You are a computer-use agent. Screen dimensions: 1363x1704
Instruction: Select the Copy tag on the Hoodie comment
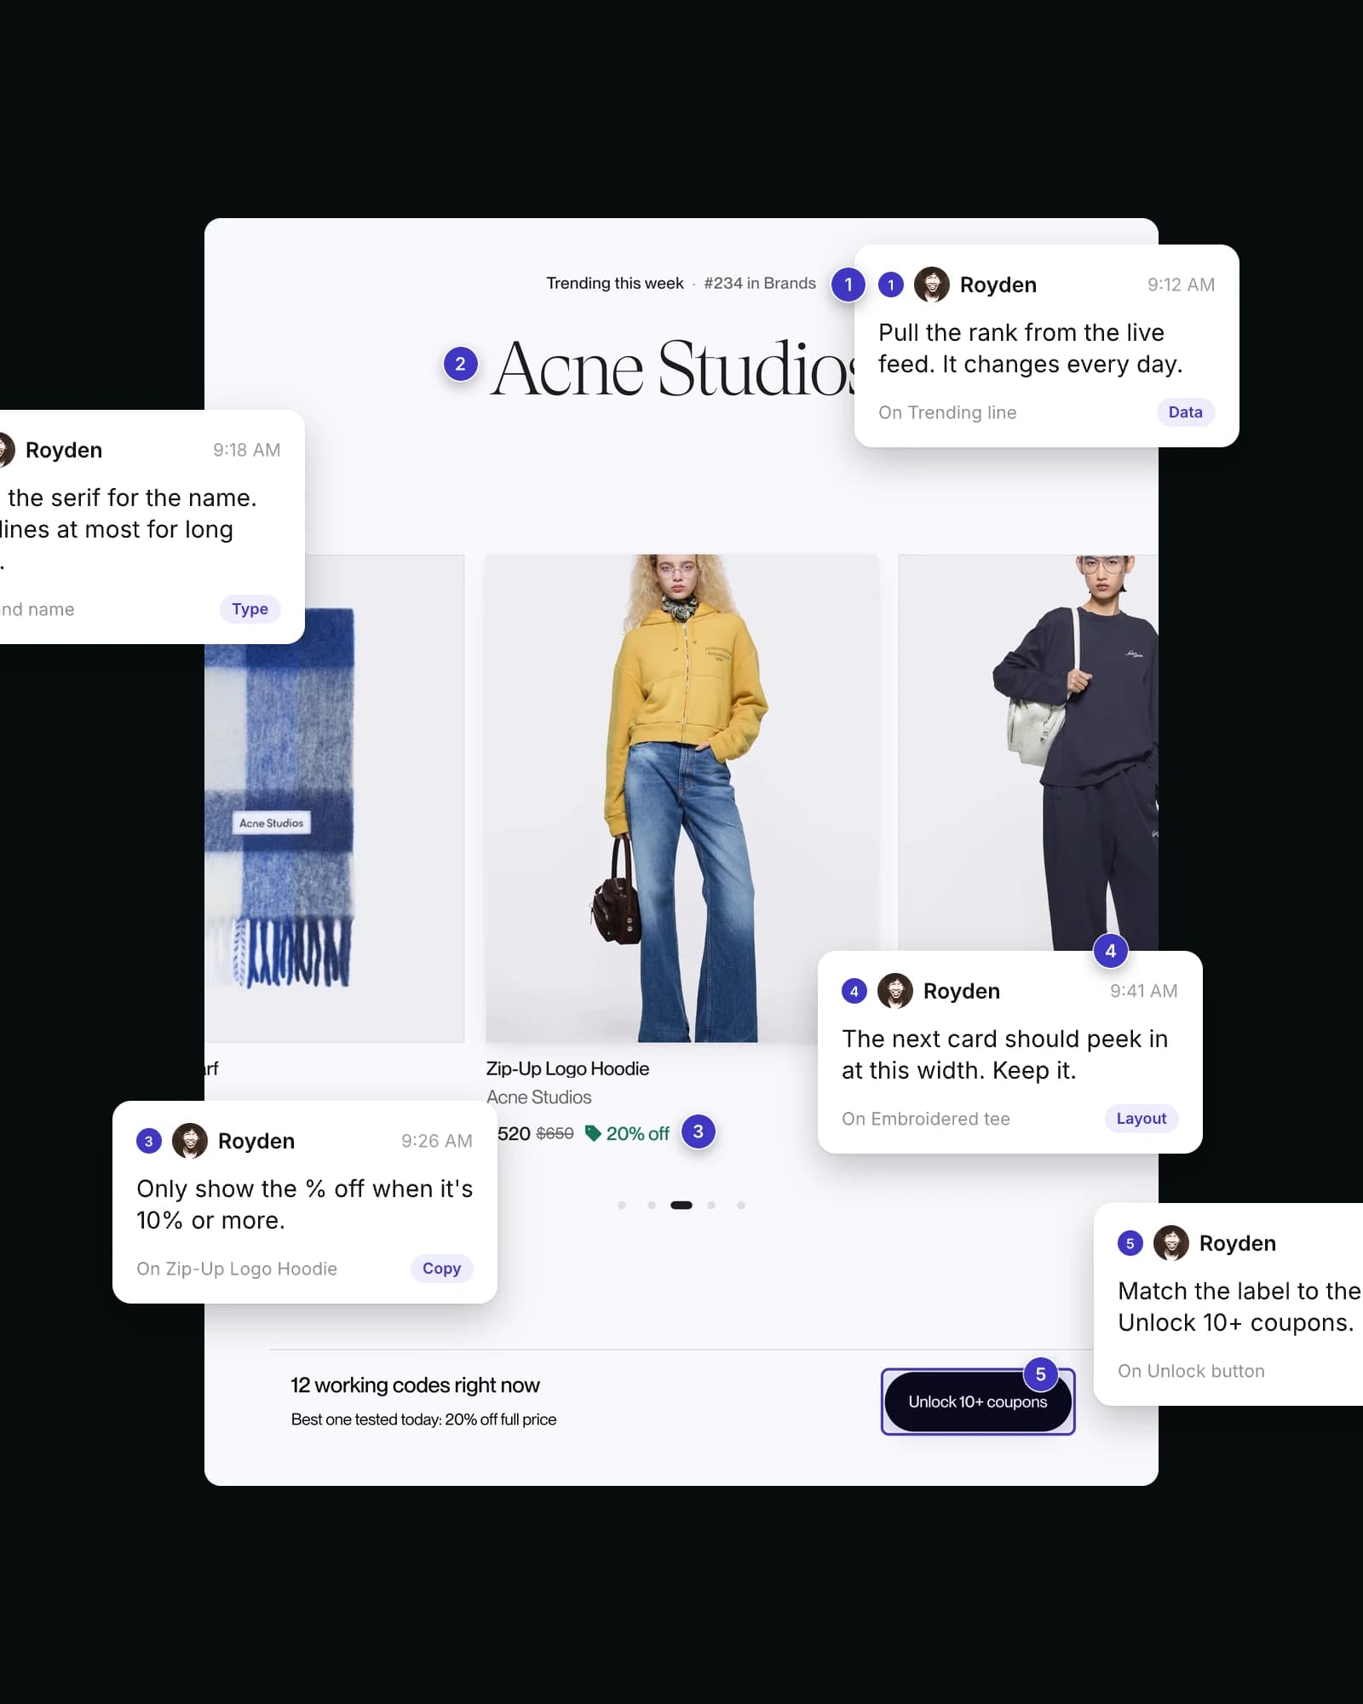(x=441, y=1269)
